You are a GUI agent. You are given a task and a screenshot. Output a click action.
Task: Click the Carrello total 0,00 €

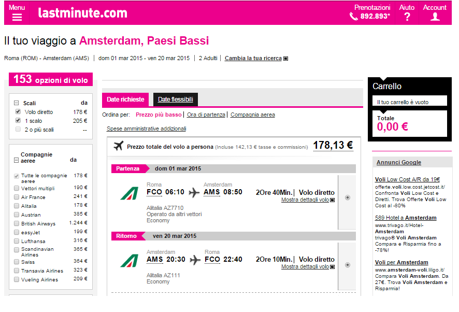coord(392,127)
